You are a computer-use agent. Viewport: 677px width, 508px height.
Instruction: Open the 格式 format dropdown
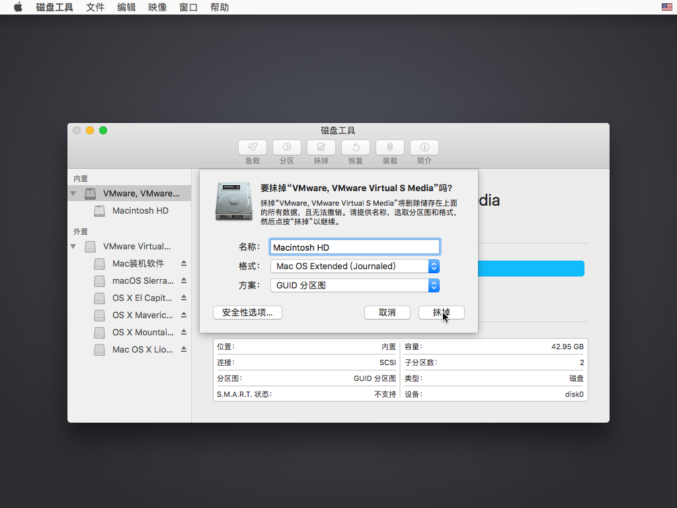tap(355, 266)
